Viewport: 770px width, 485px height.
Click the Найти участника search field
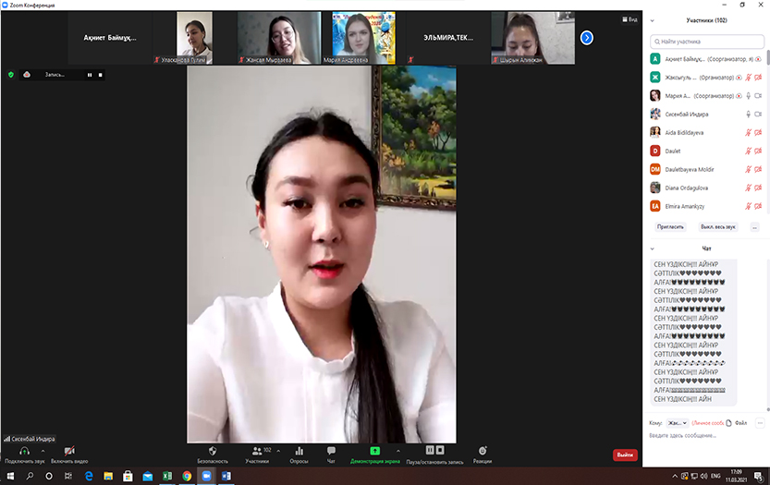(x=706, y=42)
